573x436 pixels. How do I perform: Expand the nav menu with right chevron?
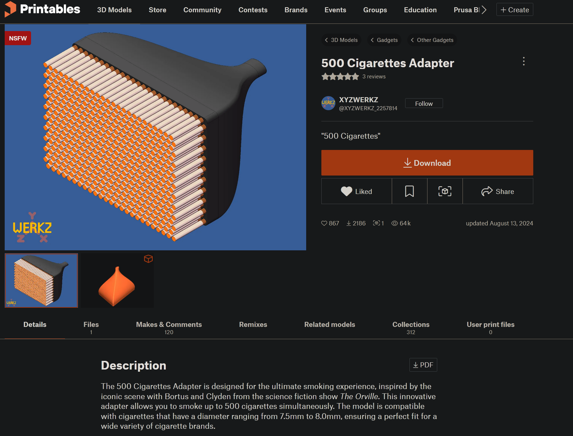pos(484,10)
